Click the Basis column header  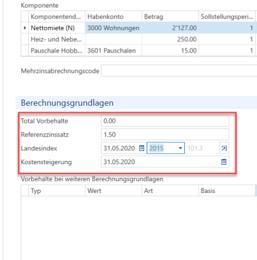pos(227,190)
